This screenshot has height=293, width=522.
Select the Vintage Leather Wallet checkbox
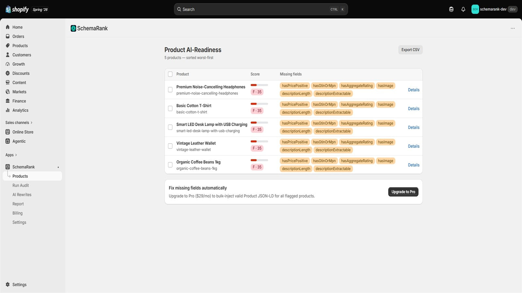[x=170, y=146]
